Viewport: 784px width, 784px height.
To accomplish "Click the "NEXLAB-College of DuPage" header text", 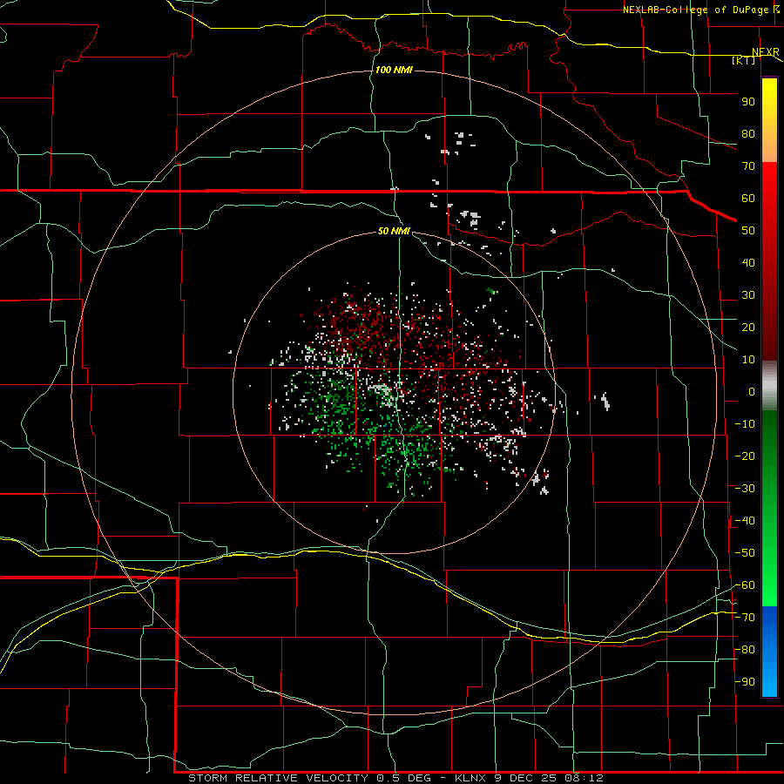I will (x=697, y=10).
